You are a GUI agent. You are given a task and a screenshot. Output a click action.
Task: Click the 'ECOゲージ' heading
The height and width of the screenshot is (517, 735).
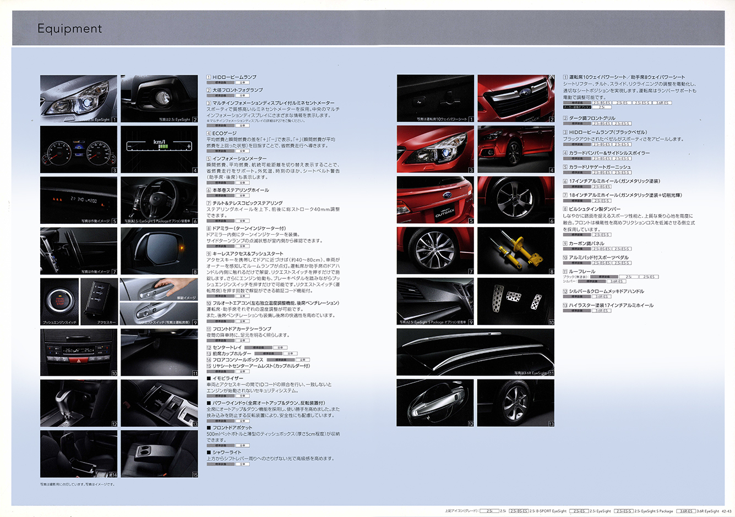(225, 134)
